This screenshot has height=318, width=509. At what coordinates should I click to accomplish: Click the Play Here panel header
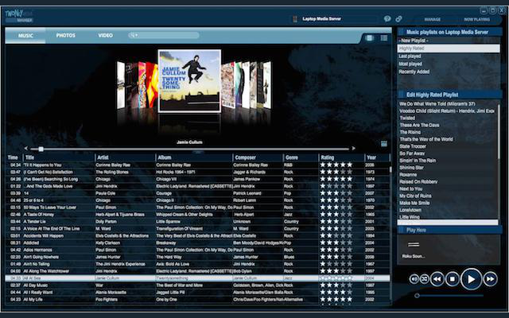point(450,230)
